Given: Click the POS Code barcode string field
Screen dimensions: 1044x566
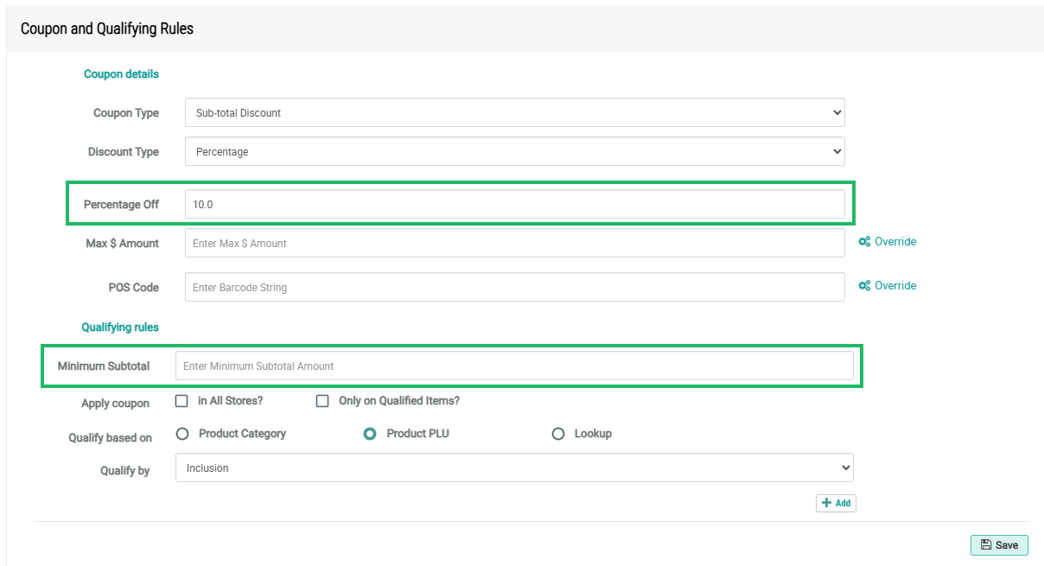Looking at the screenshot, I should pyautogui.click(x=514, y=288).
